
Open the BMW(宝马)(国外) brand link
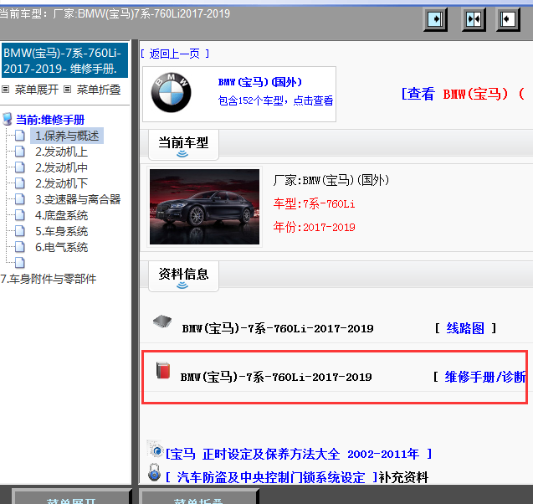(260, 82)
